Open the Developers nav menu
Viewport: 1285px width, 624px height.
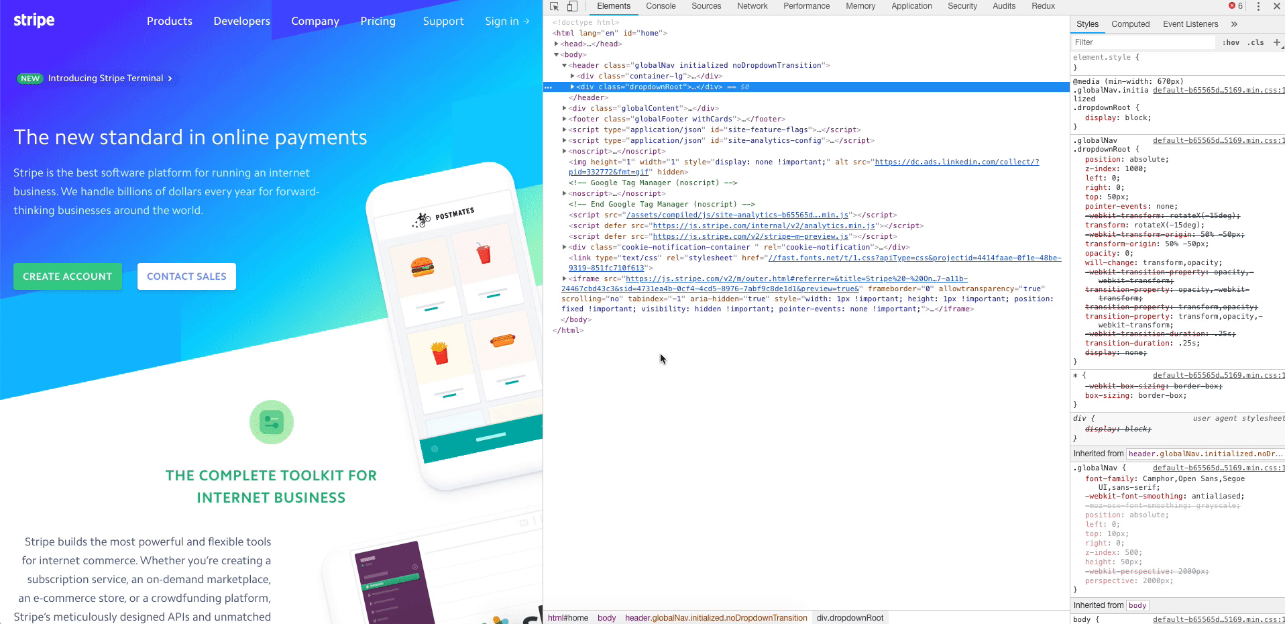click(242, 21)
